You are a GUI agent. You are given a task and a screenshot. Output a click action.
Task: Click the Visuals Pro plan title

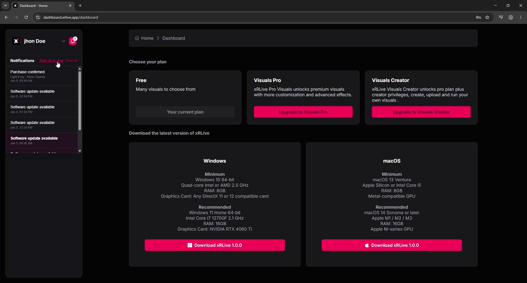[267, 80]
